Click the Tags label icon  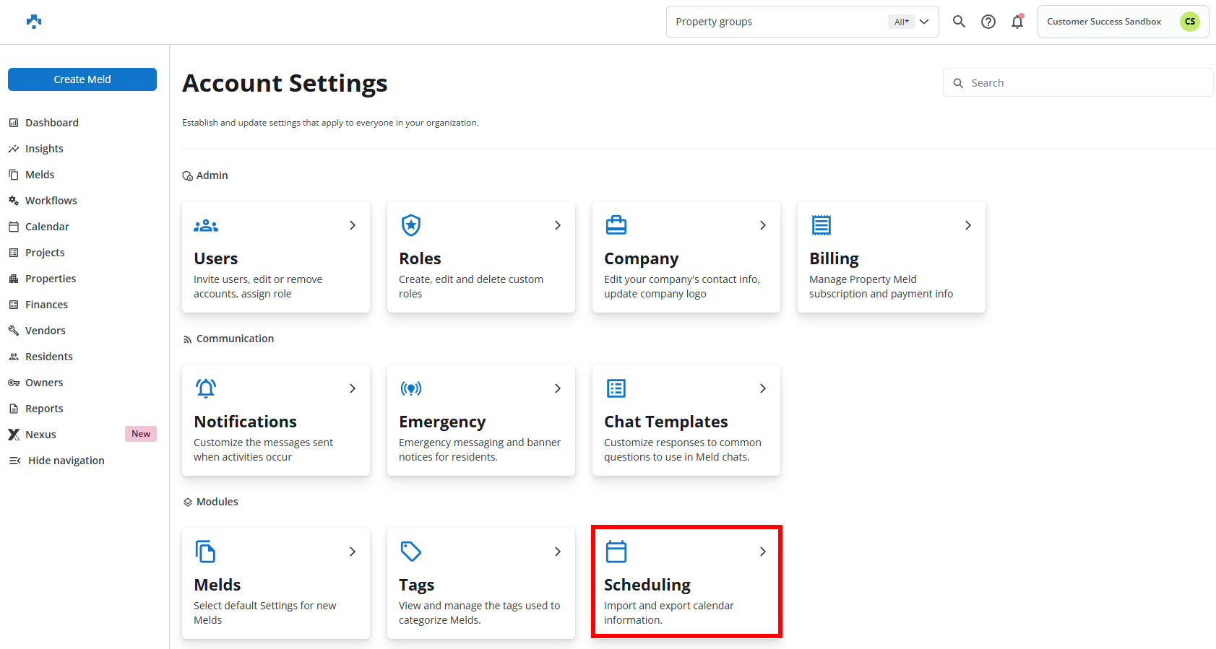point(411,552)
